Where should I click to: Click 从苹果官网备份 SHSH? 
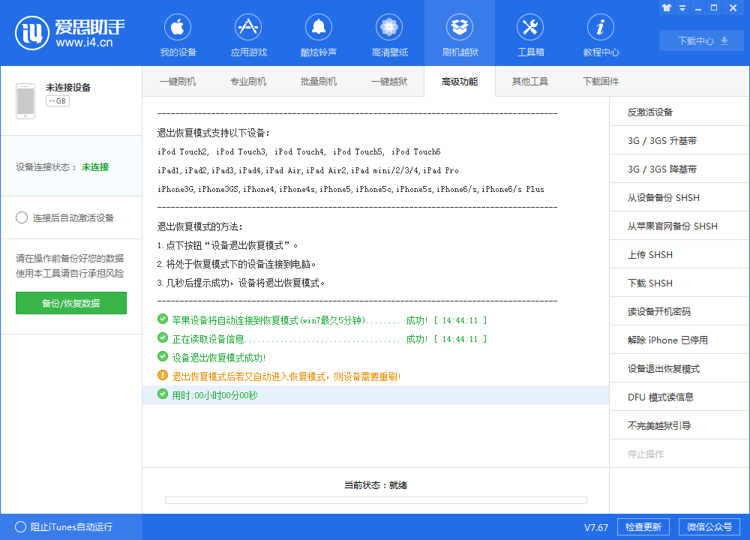[679, 226]
